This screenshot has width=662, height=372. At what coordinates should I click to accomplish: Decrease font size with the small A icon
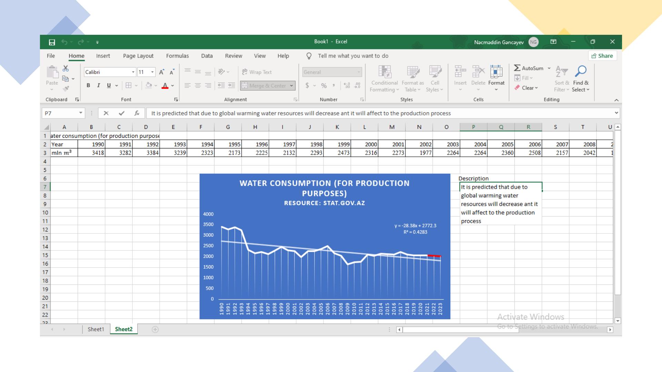click(172, 72)
